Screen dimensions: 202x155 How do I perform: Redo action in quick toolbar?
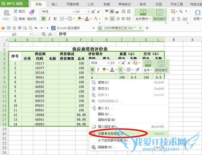point(42,28)
